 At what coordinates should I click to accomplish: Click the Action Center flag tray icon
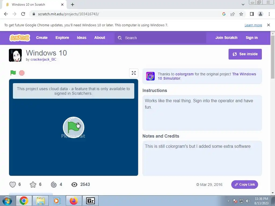pos(235,201)
